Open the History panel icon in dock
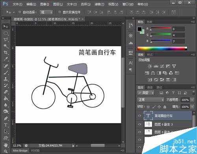This screenshot has width=197, height=154. 130,25
